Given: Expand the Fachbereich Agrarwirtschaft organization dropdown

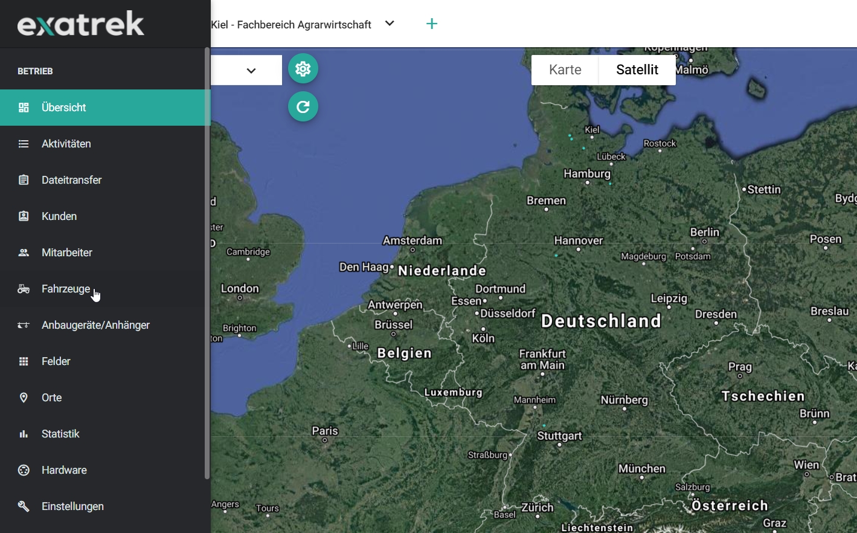Looking at the screenshot, I should pyautogui.click(x=390, y=24).
